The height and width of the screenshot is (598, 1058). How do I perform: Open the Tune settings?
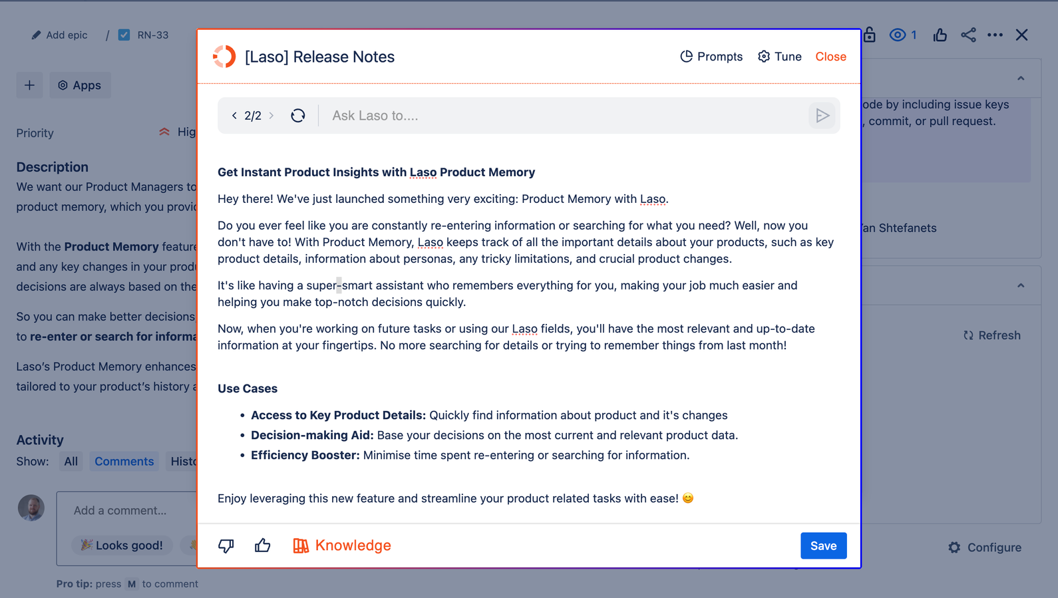pos(780,57)
